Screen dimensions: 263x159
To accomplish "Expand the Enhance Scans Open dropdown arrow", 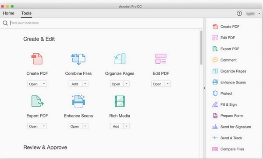I will click(85, 126).
